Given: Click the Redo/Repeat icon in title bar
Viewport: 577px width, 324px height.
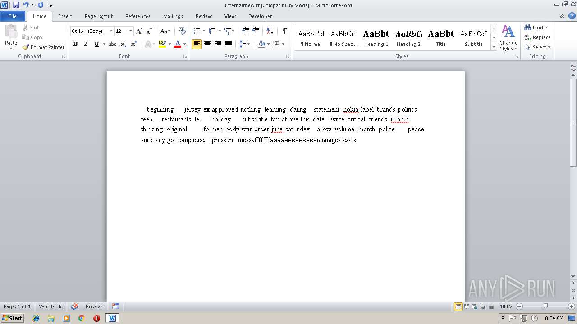Looking at the screenshot, I should [41, 5].
